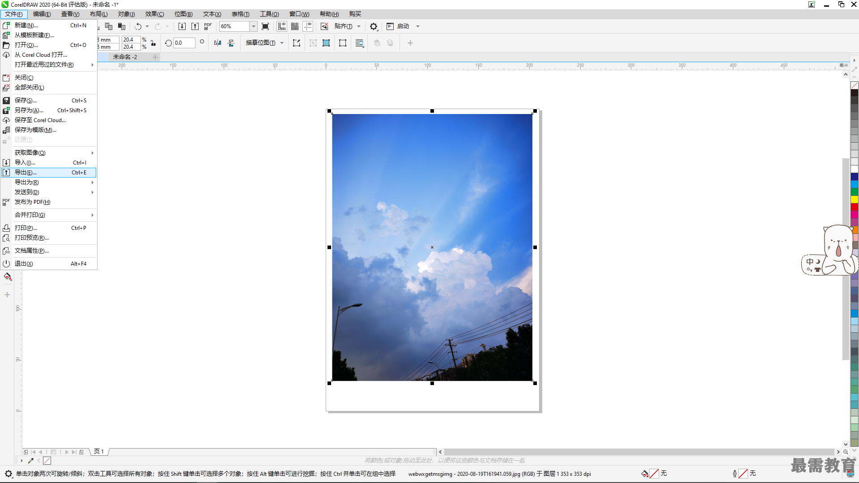Image resolution: width=859 pixels, height=483 pixels.
Task: Expand the Snap To (贴齐) dropdown arrow
Action: [x=359, y=26]
